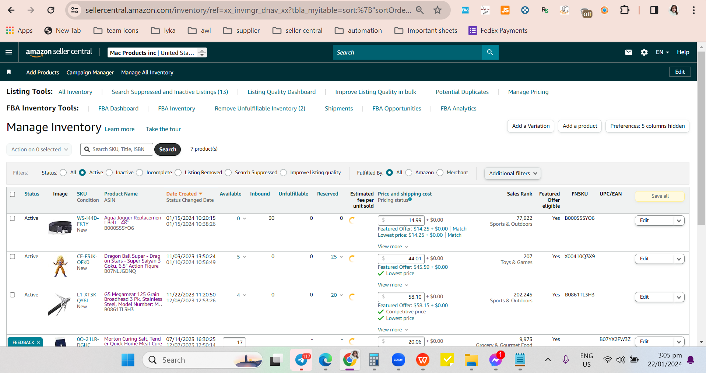Open Manage All Inventory in the nav bar
Image resolution: width=706 pixels, height=373 pixels.
pyautogui.click(x=147, y=73)
